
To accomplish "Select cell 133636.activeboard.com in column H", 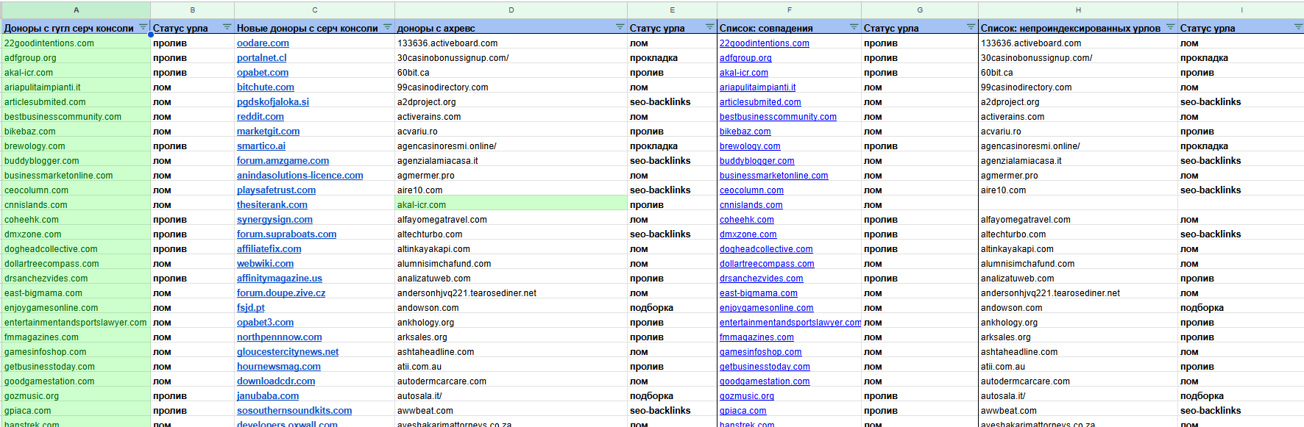I will click(1030, 43).
